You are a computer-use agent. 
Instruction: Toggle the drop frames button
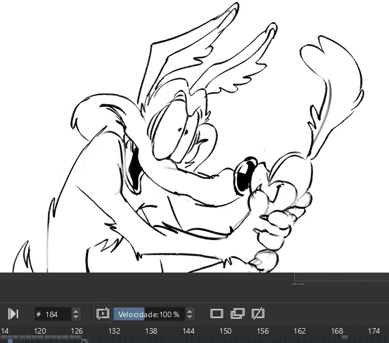103,314
